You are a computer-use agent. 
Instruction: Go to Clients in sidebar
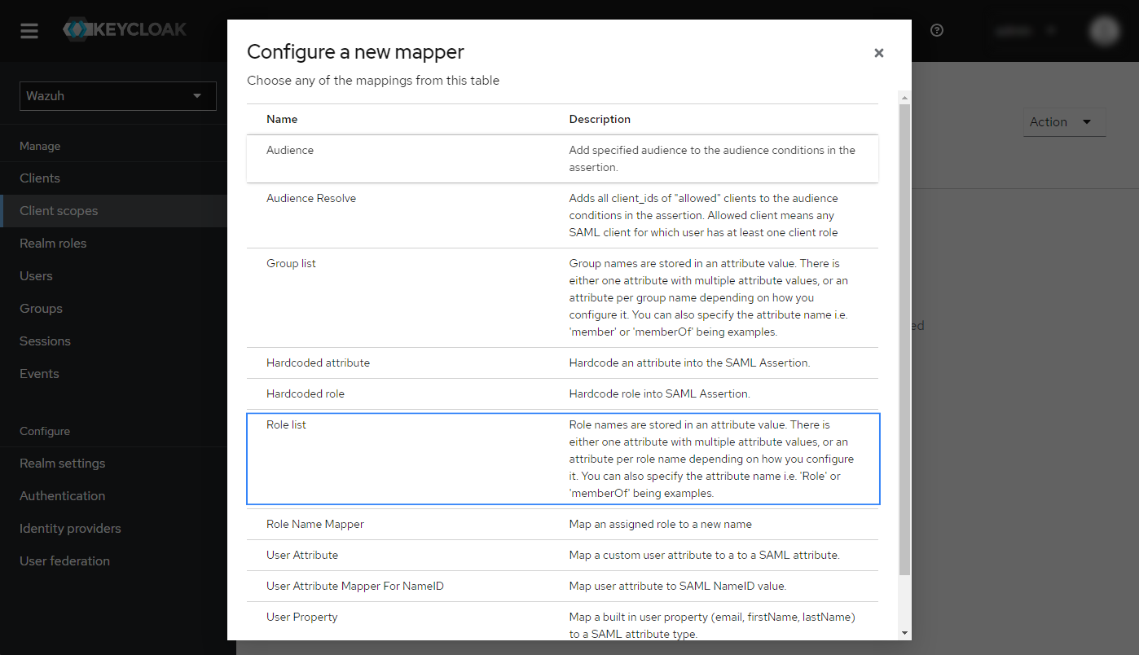[x=40, y=178]
